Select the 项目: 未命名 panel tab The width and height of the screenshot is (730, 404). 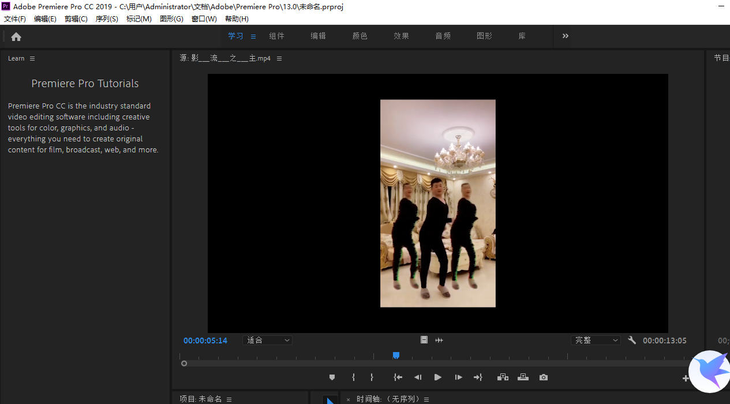[x=201, y=399]
